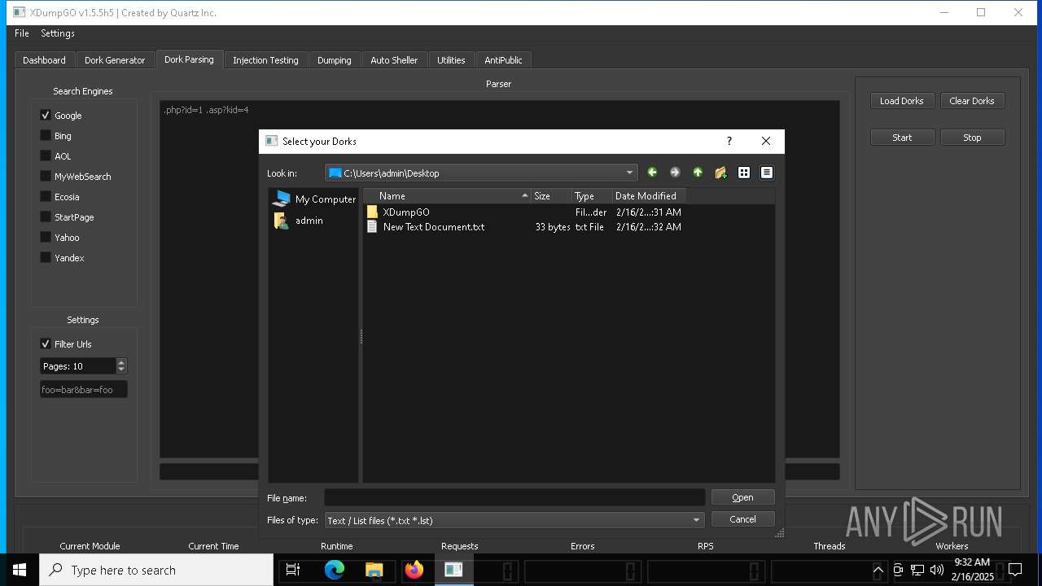Click the Start button
This screenshot has height=586, width=1042.
[902, 138]
